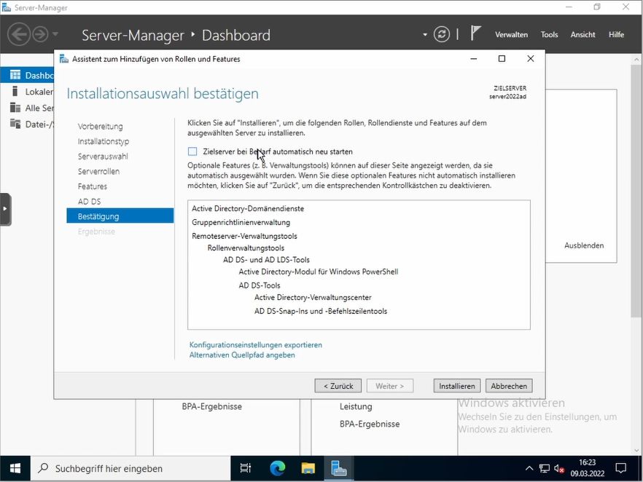Open the Hilfe menu
The image size is (643, 482).
click(x=616, y=35)
